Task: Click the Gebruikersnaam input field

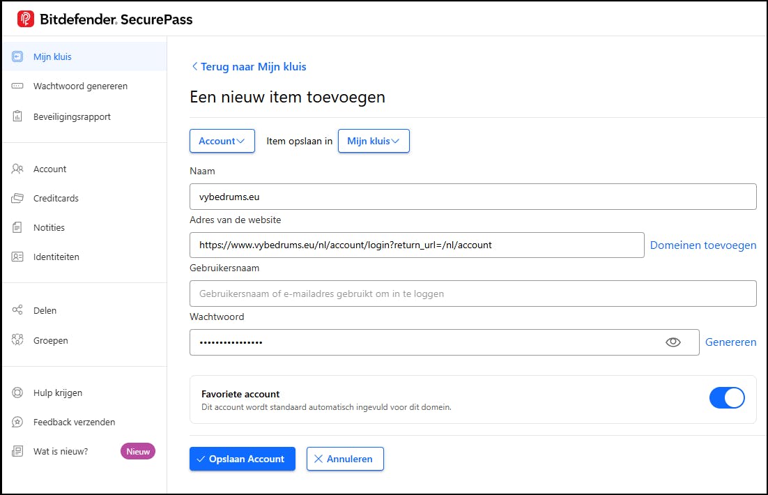Action: [x=473, y=294]
